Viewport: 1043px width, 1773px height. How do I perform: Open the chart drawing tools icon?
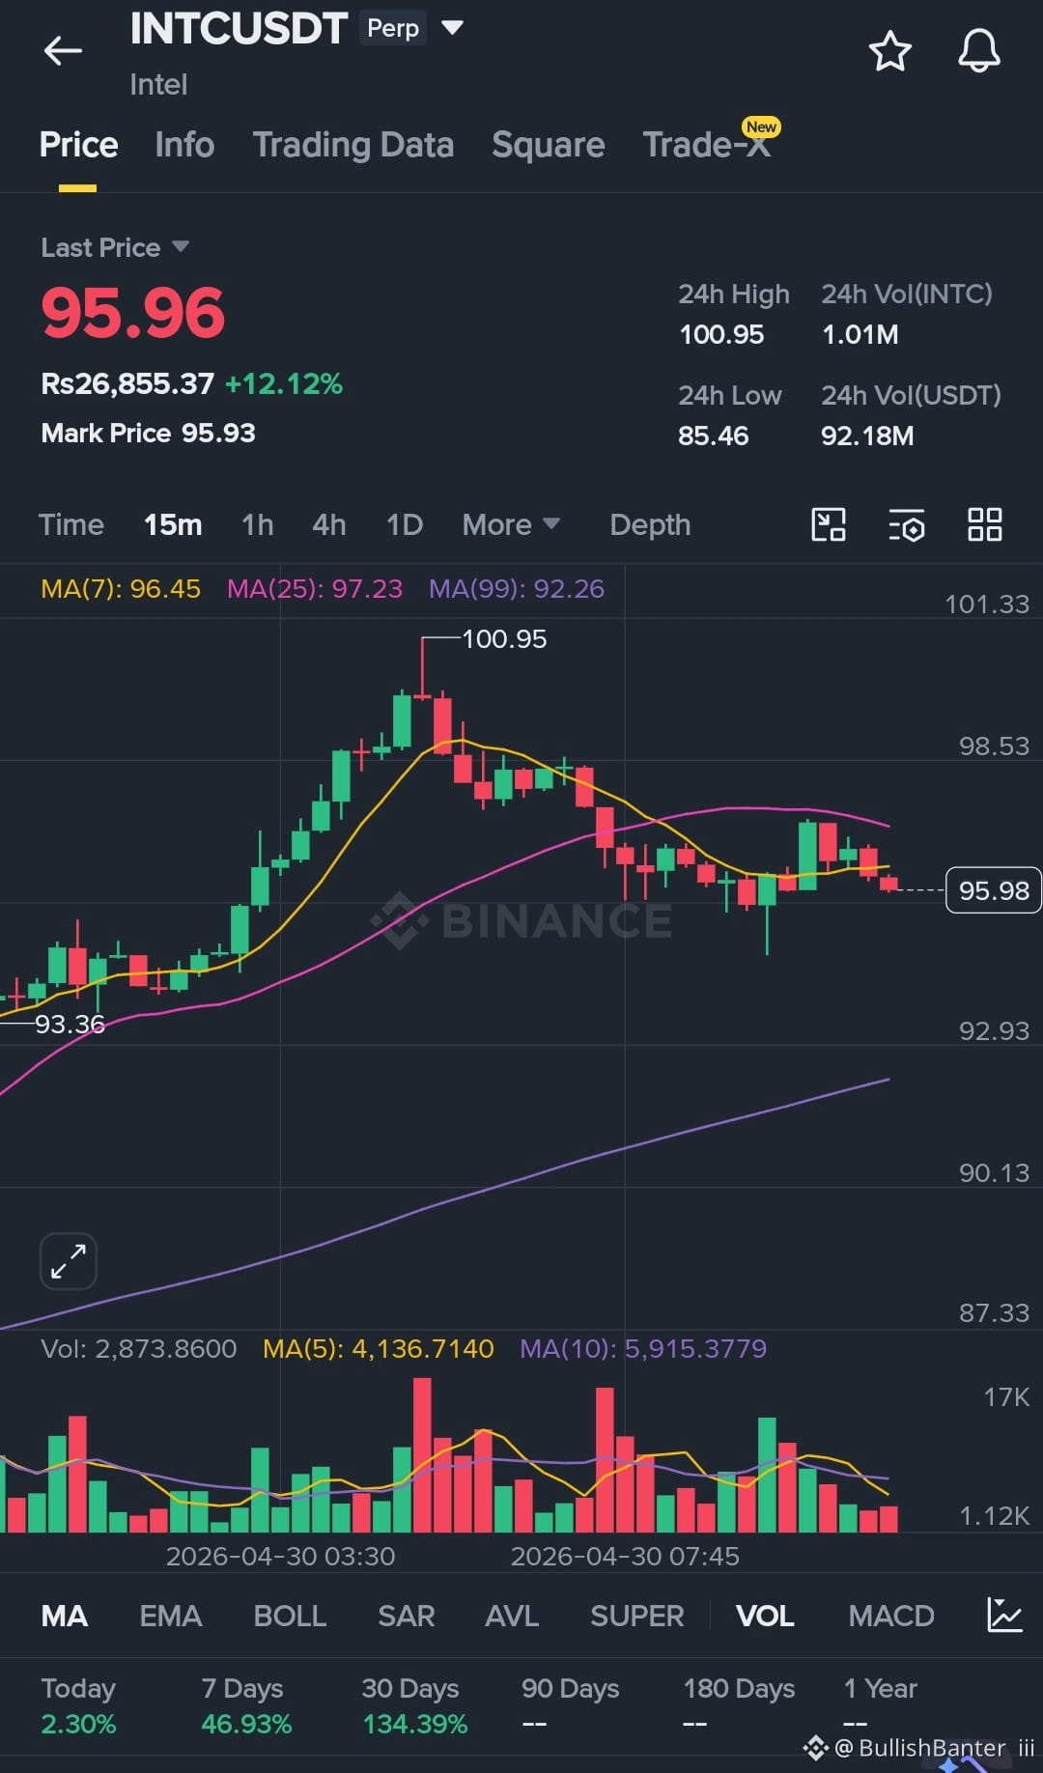pos(828,524)
